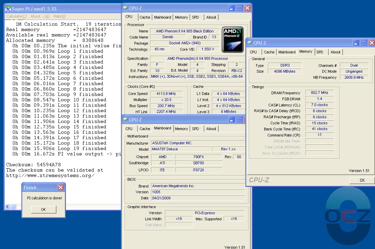
Task: Switch to SPD tab in top CPU-Z window
Action: (195, 17)
